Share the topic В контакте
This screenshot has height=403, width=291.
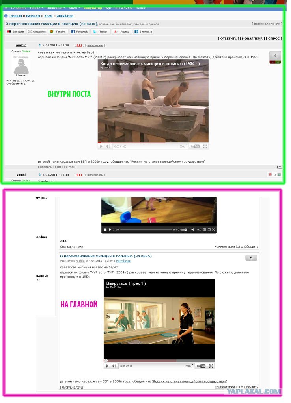coord(143,31)
